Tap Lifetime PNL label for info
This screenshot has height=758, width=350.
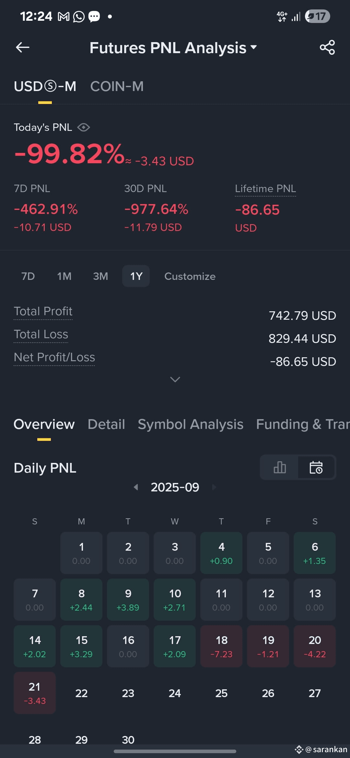coord(265,189)
